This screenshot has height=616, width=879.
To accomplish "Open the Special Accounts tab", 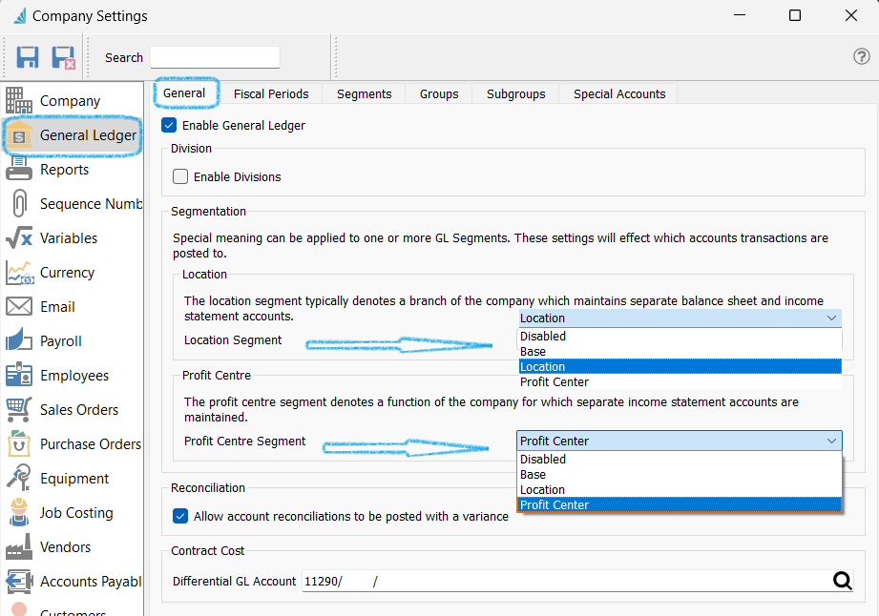I will tap(619, 93).
